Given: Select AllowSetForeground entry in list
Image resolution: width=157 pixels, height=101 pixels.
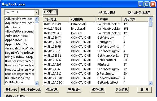Looking at the screenshot, I should [20, 31].
